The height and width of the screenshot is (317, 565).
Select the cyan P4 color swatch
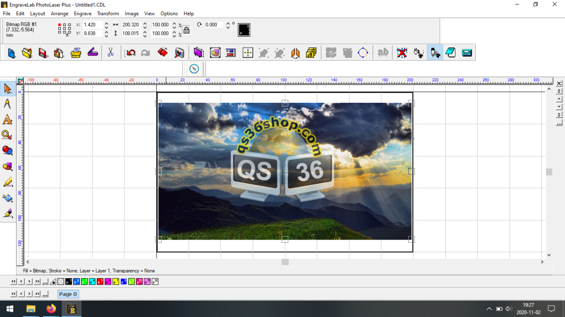coord(92,282)
